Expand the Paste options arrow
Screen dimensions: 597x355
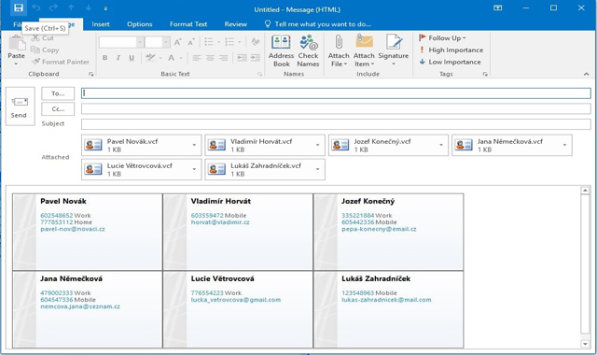pos(16,64)
